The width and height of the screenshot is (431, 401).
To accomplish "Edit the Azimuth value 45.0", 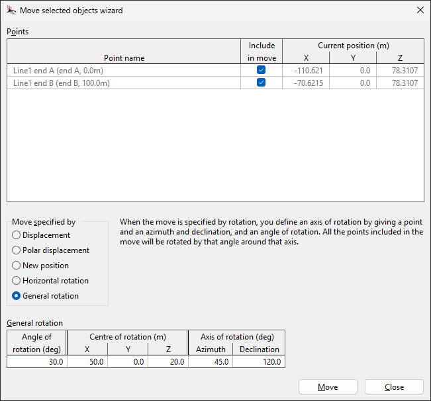I will pyautogui.click(x=211, y=362).
